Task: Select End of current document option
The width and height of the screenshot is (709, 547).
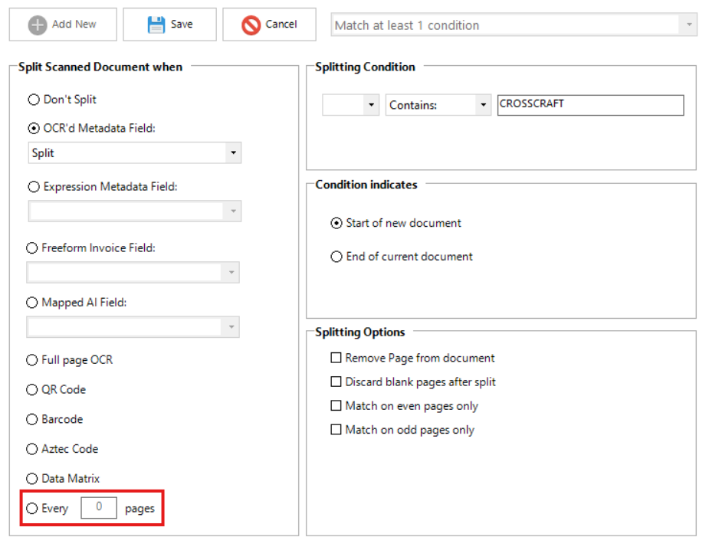Action: pos(336,257)
